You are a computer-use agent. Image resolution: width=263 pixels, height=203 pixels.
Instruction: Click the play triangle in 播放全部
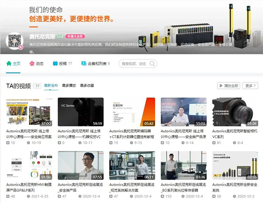tap(221, 85)
